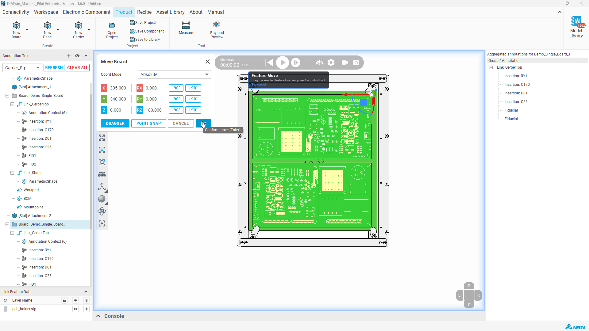Click the New Panel icon

(x=48, y=25)
